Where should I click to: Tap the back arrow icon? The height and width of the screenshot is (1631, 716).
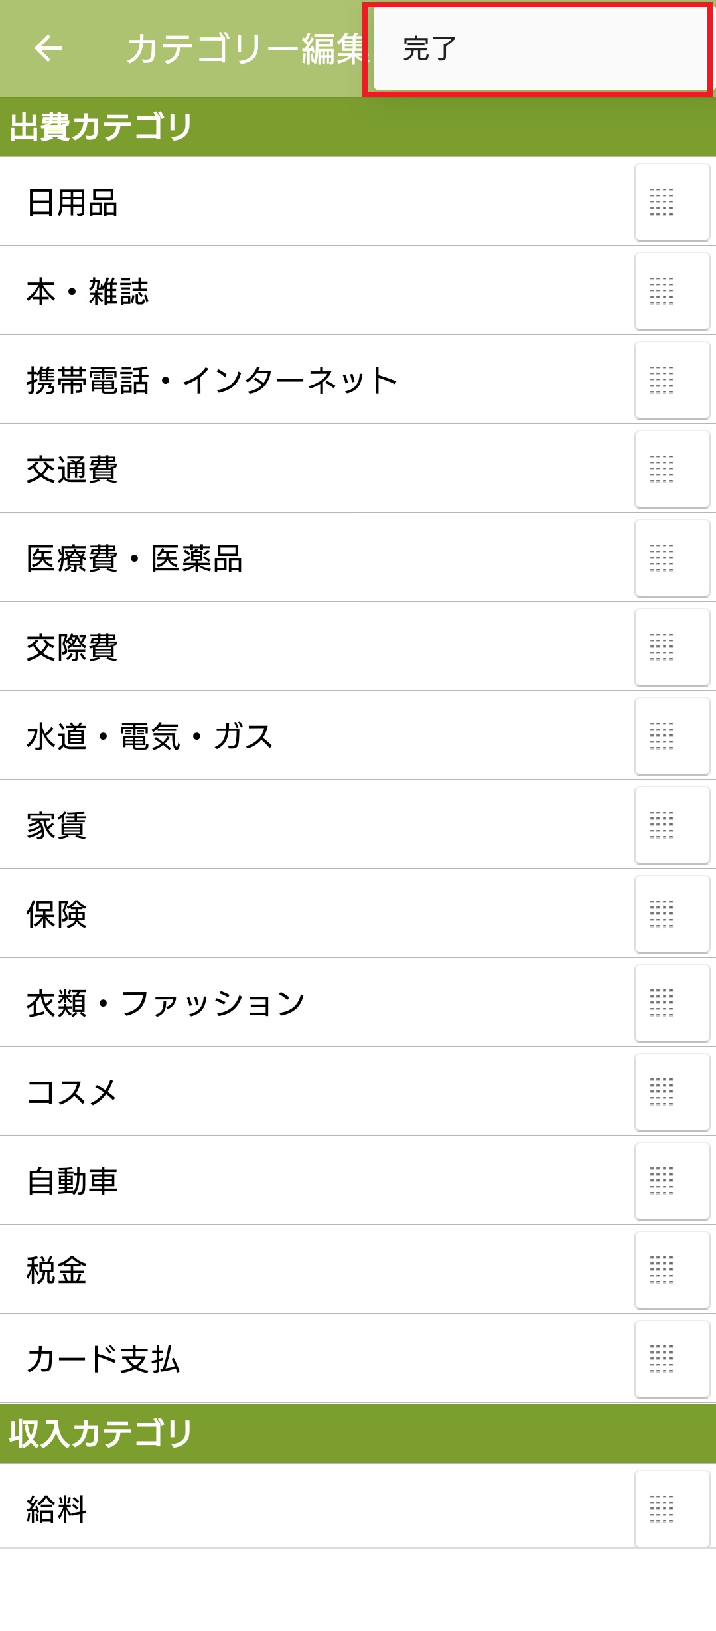coord(48,48)
